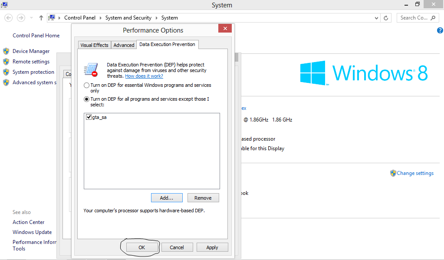Open Advanced system settings link
The height and width of the screenshot is (260, 444).
(x=34, y=82)
